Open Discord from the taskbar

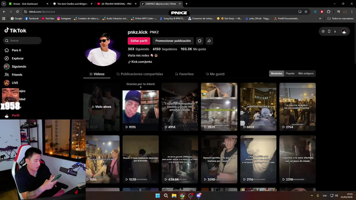(199, 196)
